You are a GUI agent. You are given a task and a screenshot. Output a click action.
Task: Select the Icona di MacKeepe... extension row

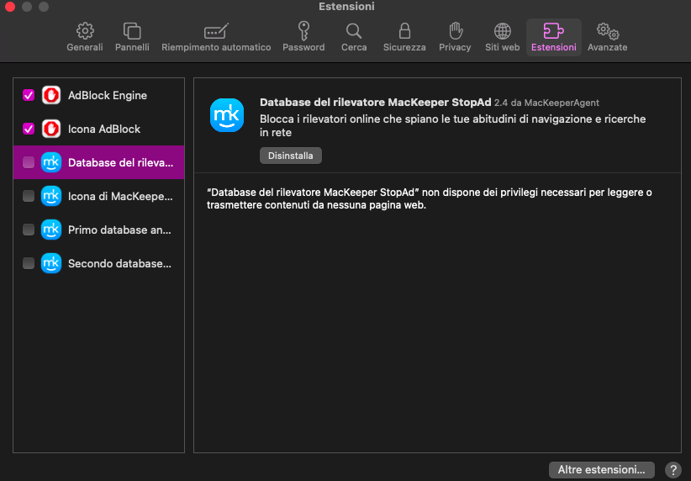click(98, 196)
